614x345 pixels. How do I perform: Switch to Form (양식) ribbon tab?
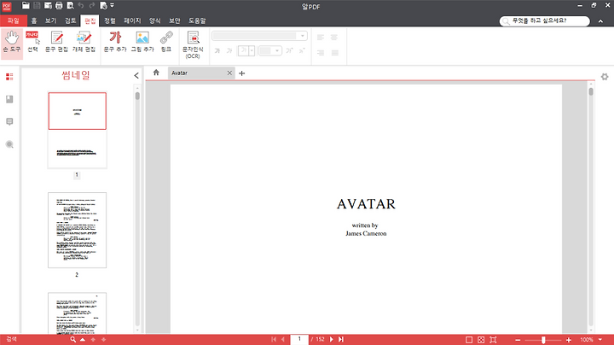155,20
